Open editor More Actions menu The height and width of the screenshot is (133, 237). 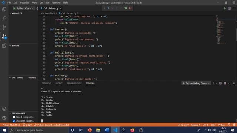coord(234,8)
